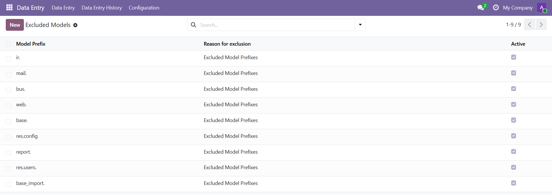Open the ir. prefix record
The image size is (552, 195).
pos(18,57)
